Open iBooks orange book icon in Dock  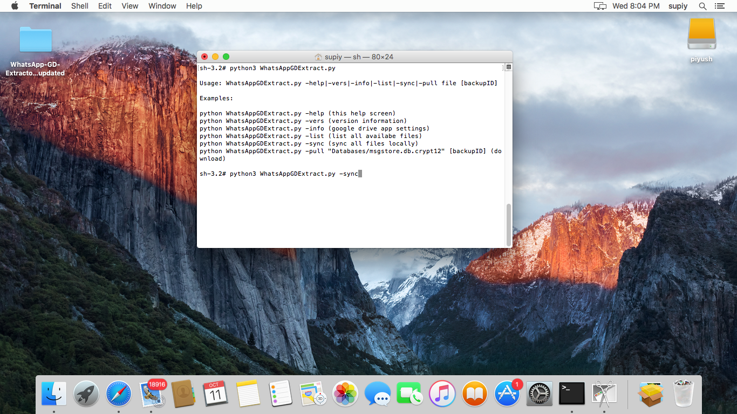(475, 394)
